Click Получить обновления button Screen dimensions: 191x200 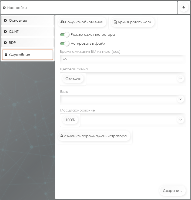coord(82,22)
